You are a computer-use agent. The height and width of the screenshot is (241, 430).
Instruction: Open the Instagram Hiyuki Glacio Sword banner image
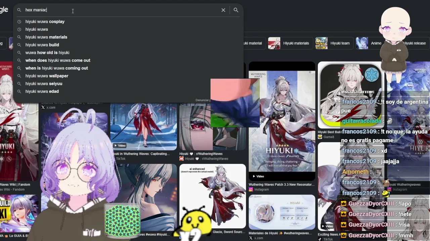click(282, 121)
